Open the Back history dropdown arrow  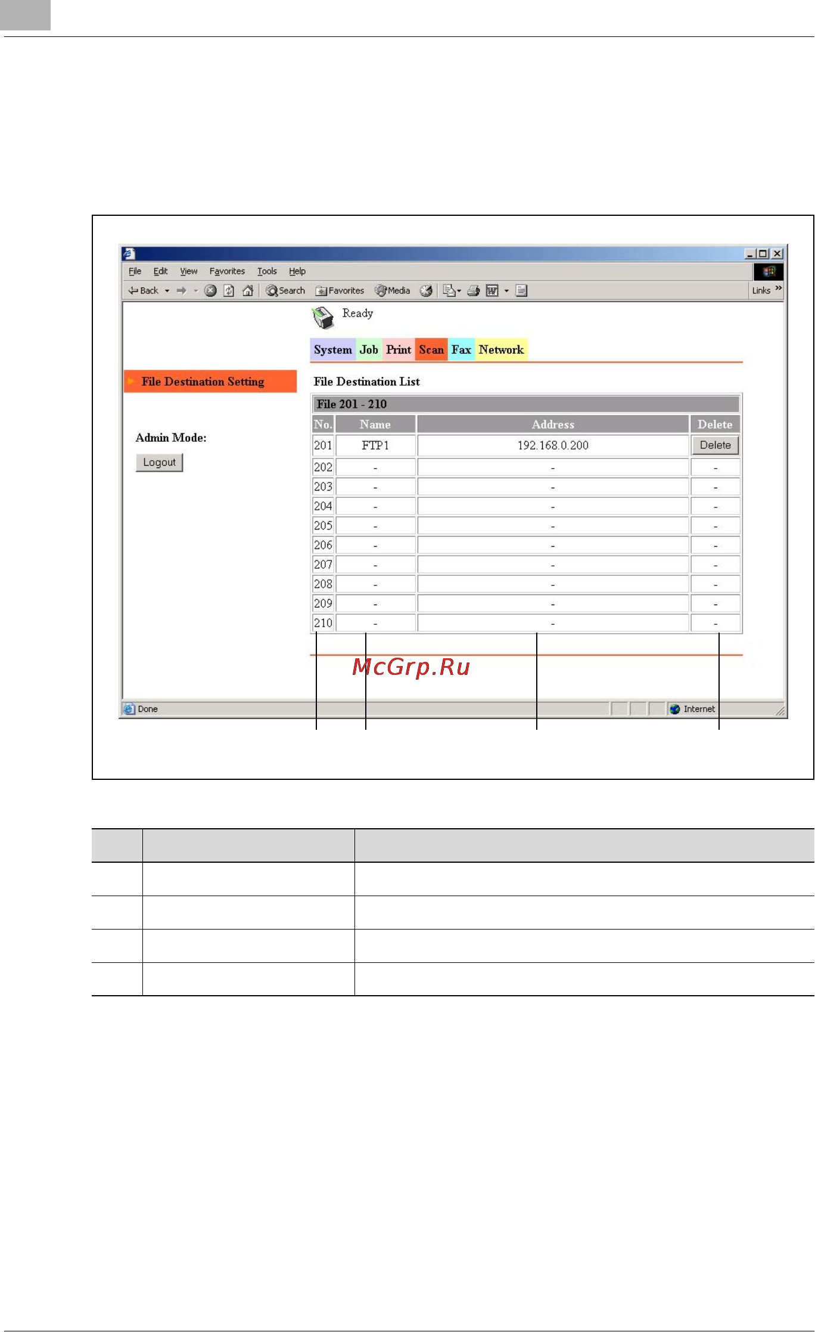tap(167, 291)
